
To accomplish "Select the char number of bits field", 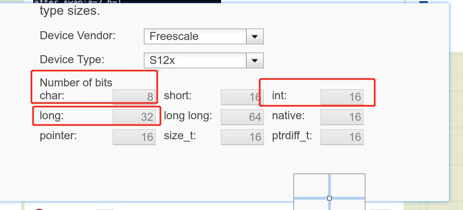I will [134, 97].
